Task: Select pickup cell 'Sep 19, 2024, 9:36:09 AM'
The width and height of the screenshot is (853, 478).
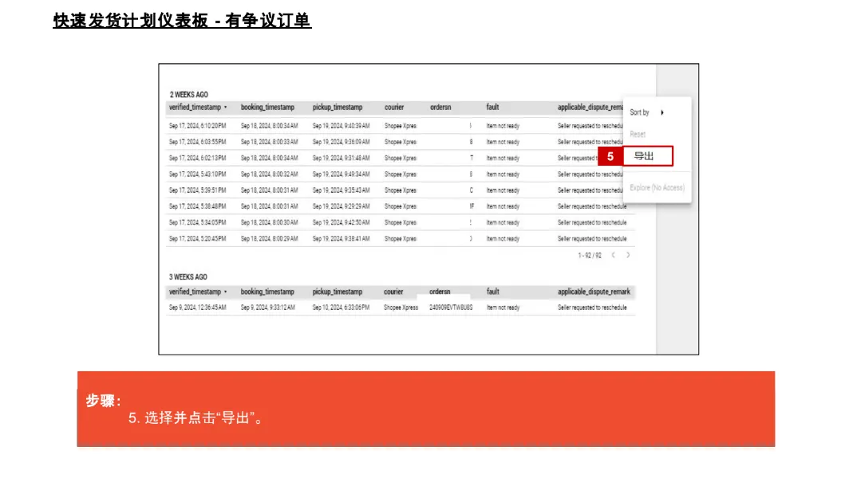Action: pos(341,143)
